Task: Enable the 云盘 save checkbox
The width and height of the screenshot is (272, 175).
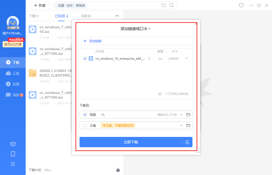Action: coord(85,125)
